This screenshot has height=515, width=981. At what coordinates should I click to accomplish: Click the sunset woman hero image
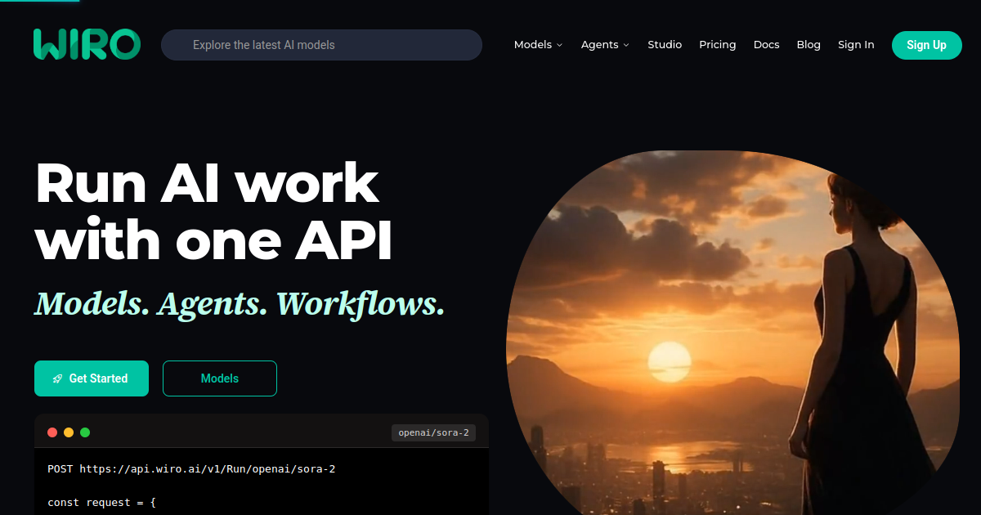click(x=732, y=333)
